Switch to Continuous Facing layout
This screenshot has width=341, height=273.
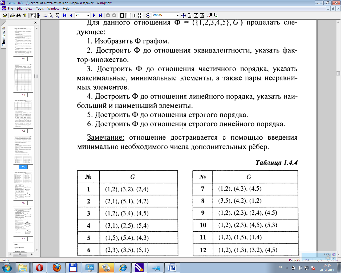click(140, 15)
